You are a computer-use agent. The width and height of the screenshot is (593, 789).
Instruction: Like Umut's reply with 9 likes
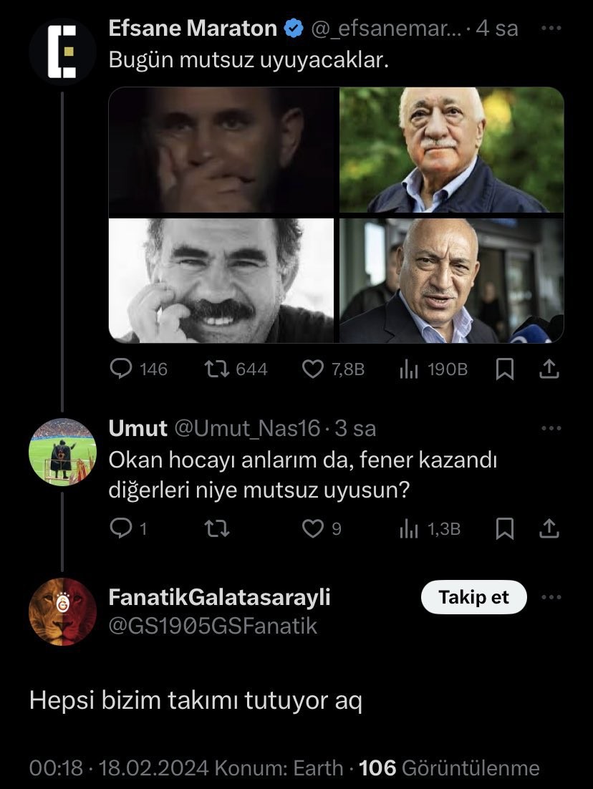[x=312, y=528]
